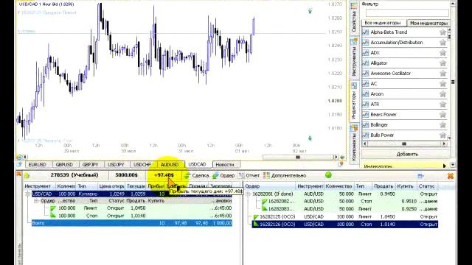
Task: Click the chart icon beside ATR
Action: pos(366,105)
